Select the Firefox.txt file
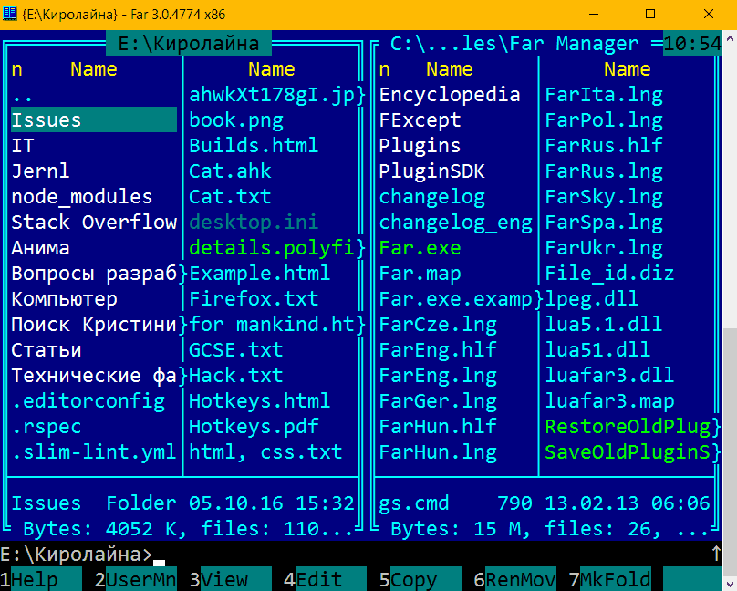 point(254,299)
